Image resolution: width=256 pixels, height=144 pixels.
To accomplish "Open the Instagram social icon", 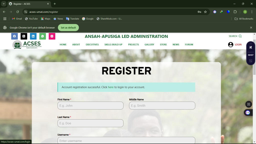I will pos(52,36).
